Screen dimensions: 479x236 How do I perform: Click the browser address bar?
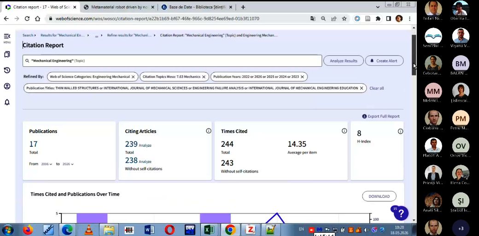[158, 18]
